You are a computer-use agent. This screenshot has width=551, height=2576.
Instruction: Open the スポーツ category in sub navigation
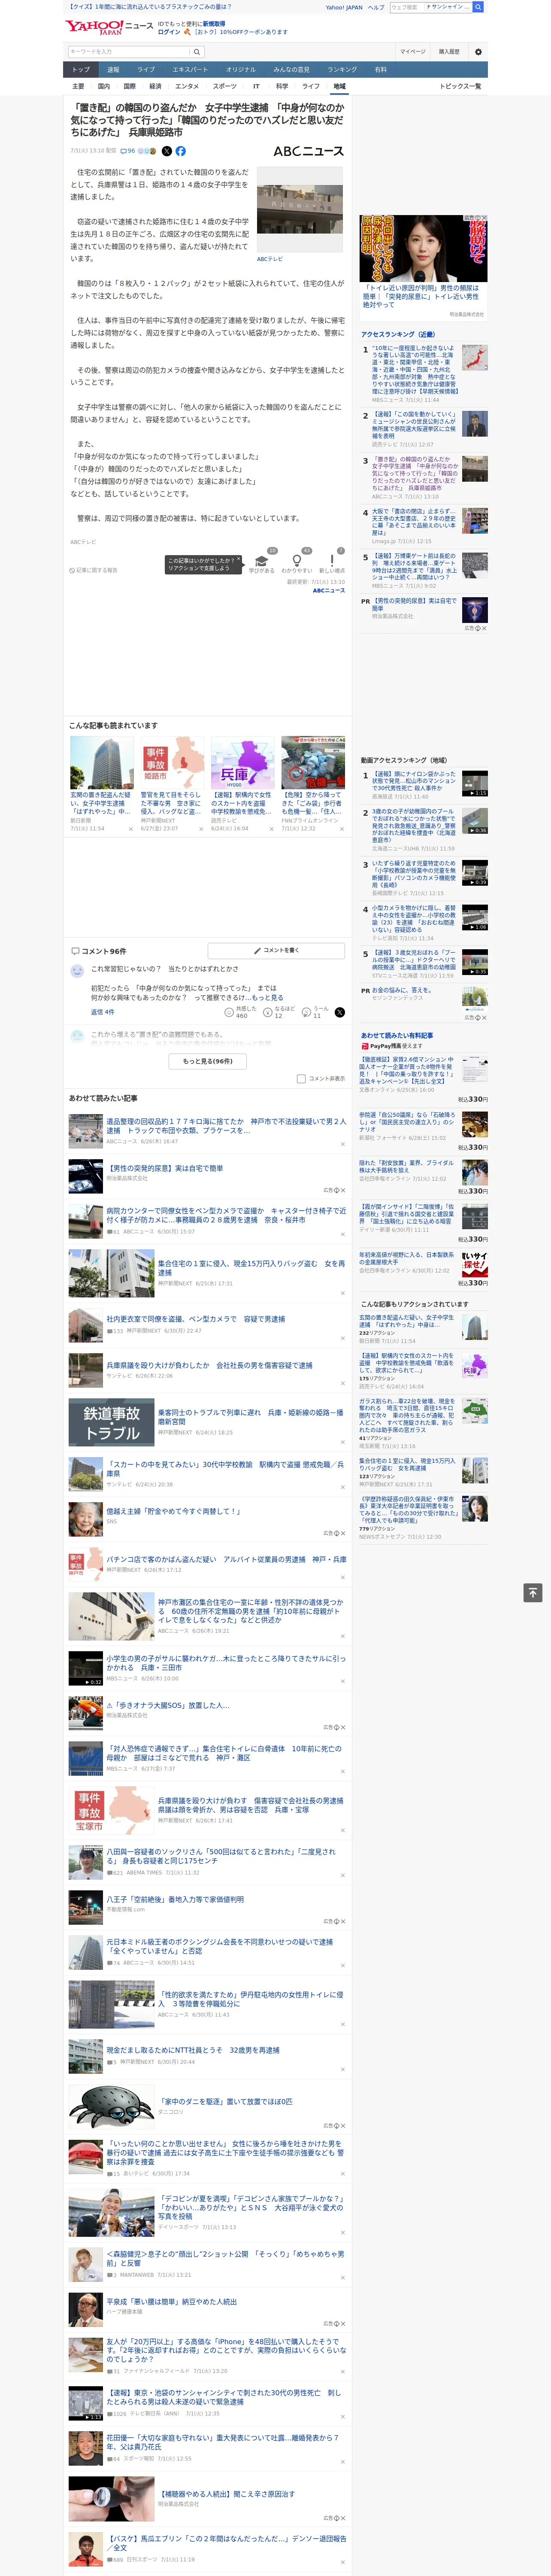point(225,86)
